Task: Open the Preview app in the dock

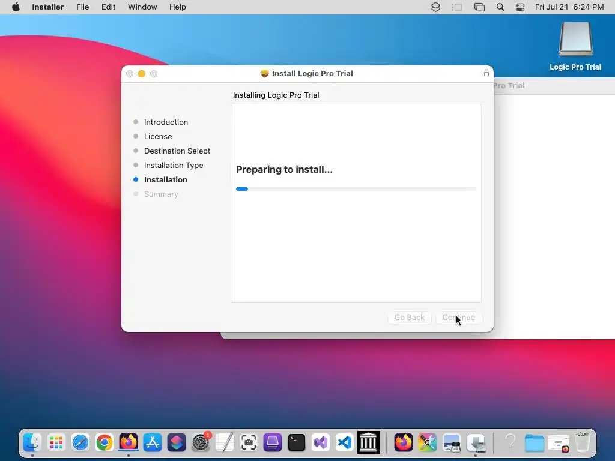Action: 452,442
